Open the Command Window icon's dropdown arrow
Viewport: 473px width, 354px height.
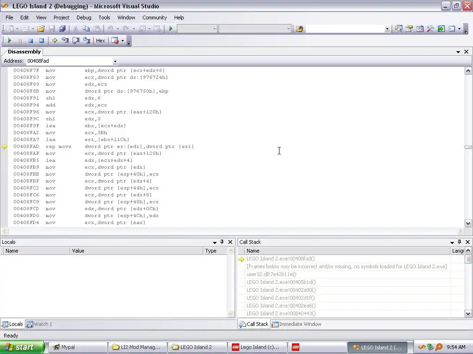pos(459,29)
